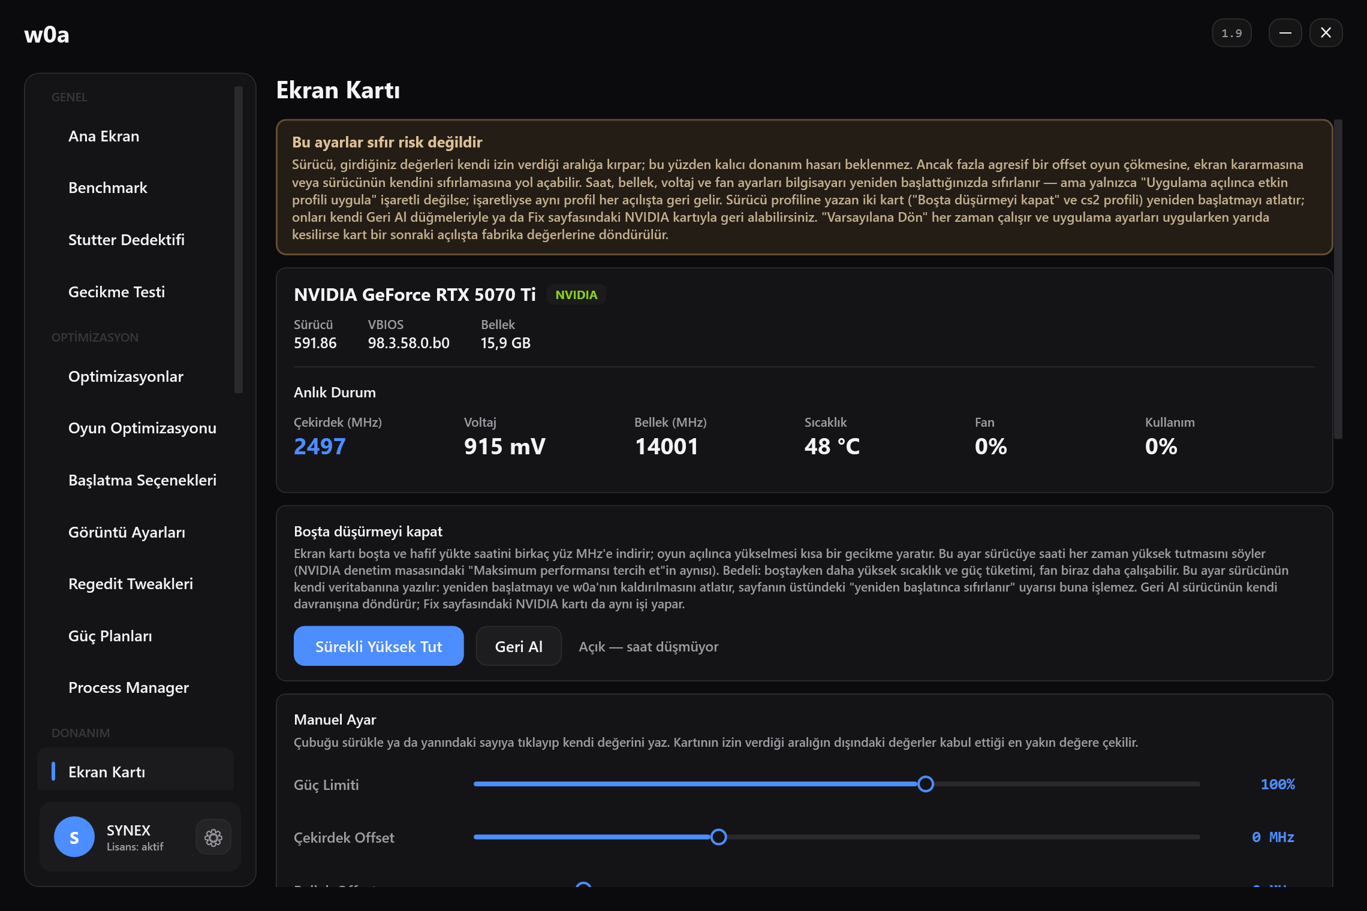The height and width of the screenshot is (911, 1367).
Task: Minimize the w0a window
Action: point(1285,33)
